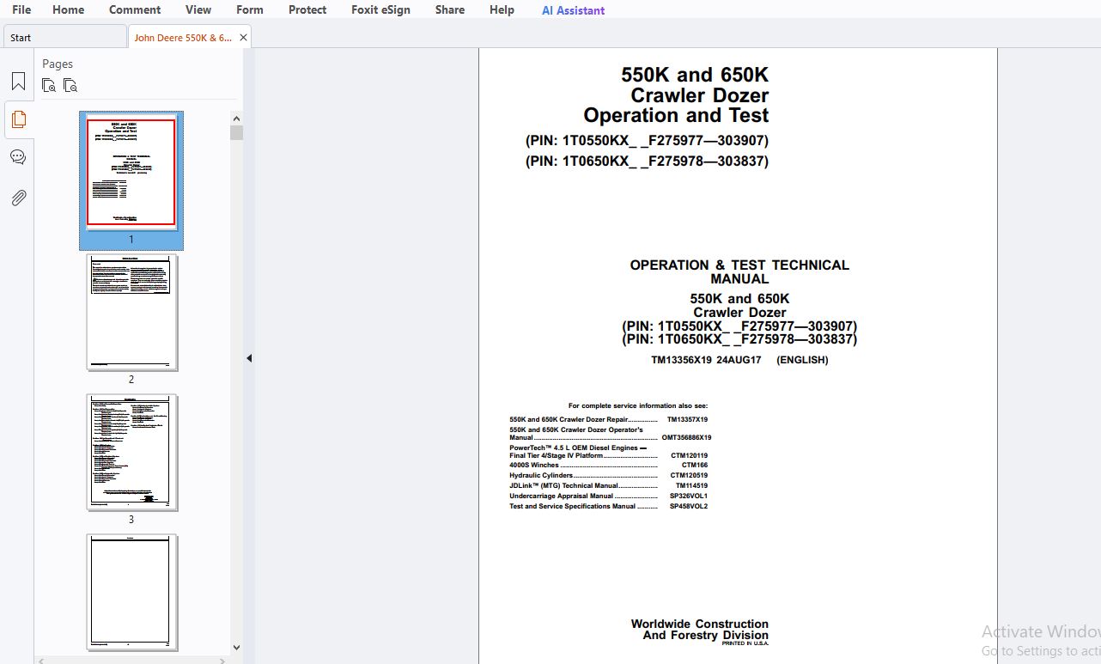Image resolution: width=1101 pixels, height=664 pixels.
Task: Jump to the fourth page thumbnail
Action: (131, 593)
